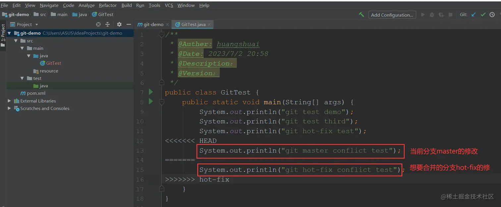Click the Stop square icon in the toolbar

click(x=450, y=15)
